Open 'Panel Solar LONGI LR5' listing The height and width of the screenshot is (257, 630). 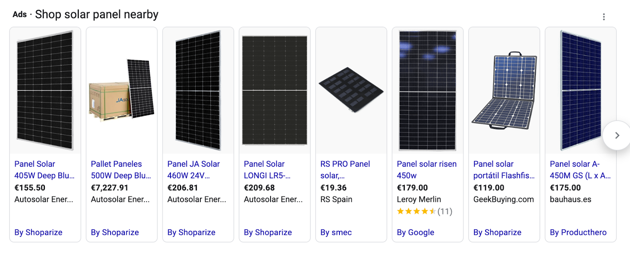267,169
